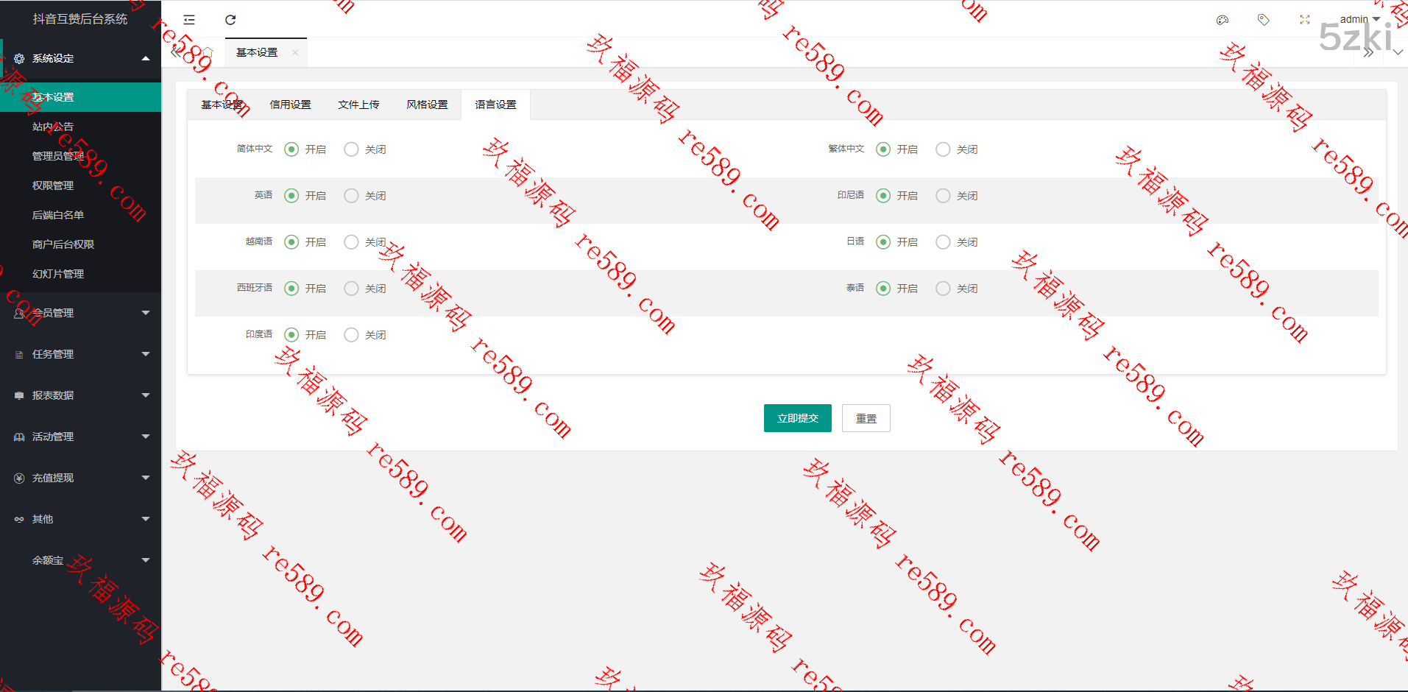Click the 抖音互赞后台系统 sidebar title
1408x692 pixels.
[80, 19]
